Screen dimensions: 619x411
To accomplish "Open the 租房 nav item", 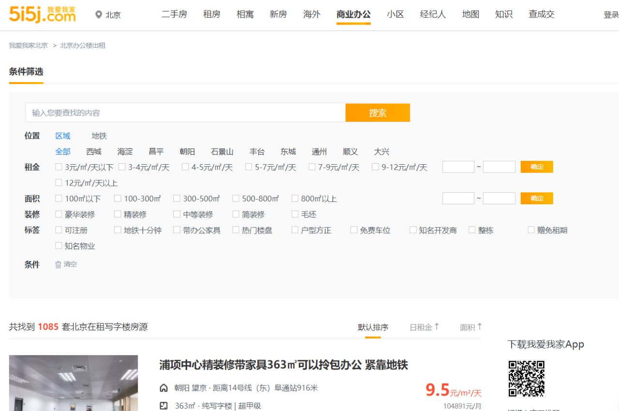I will (212, 14).
